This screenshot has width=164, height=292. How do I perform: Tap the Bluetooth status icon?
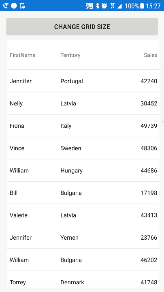[x=98, y=6]
